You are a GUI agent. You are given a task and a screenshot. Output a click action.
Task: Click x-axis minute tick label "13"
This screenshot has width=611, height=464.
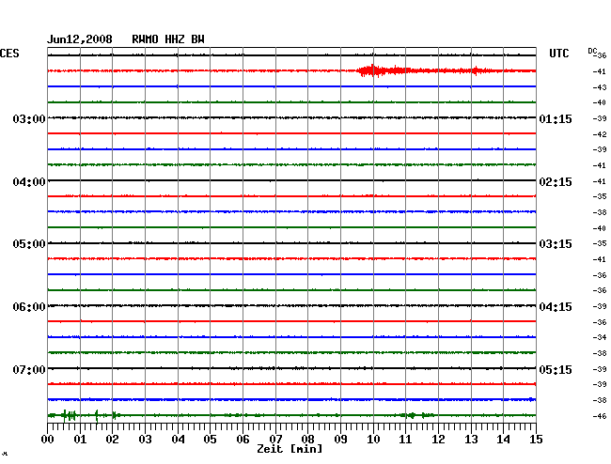point(471,439)
